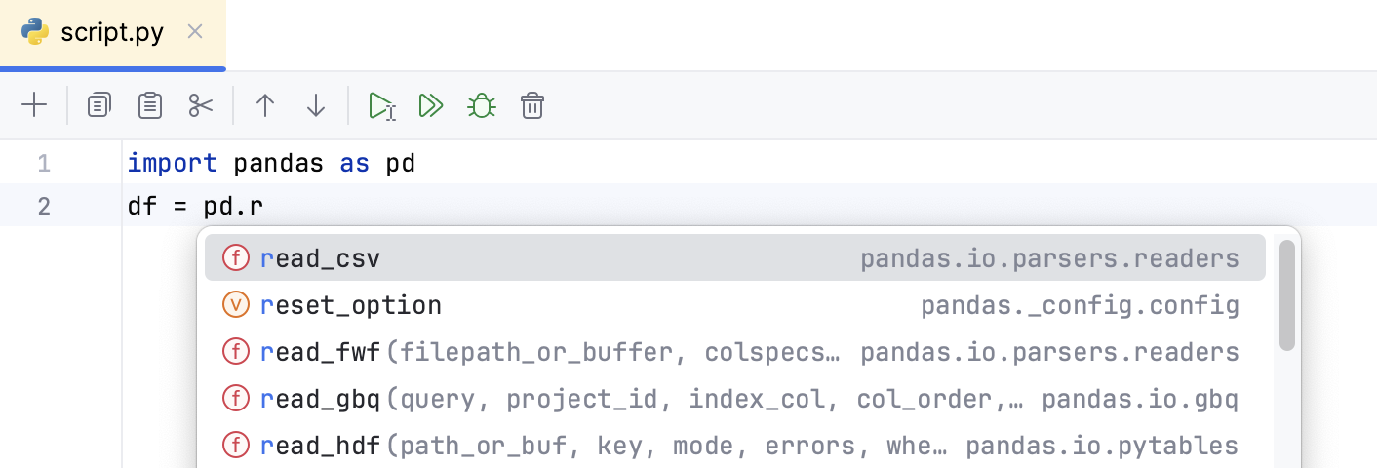The image size is (1377, 468).
Task: Move cell down with arrow icon
Action: pos(315,105)
